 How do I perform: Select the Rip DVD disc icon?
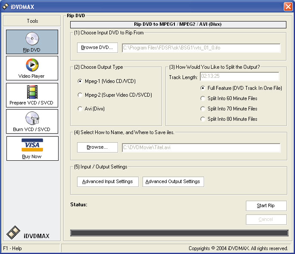tap(32, 39)
